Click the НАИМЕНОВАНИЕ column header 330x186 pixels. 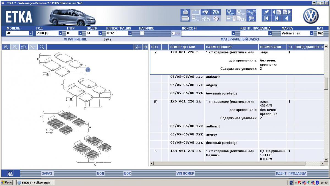[x=232, y=47]
